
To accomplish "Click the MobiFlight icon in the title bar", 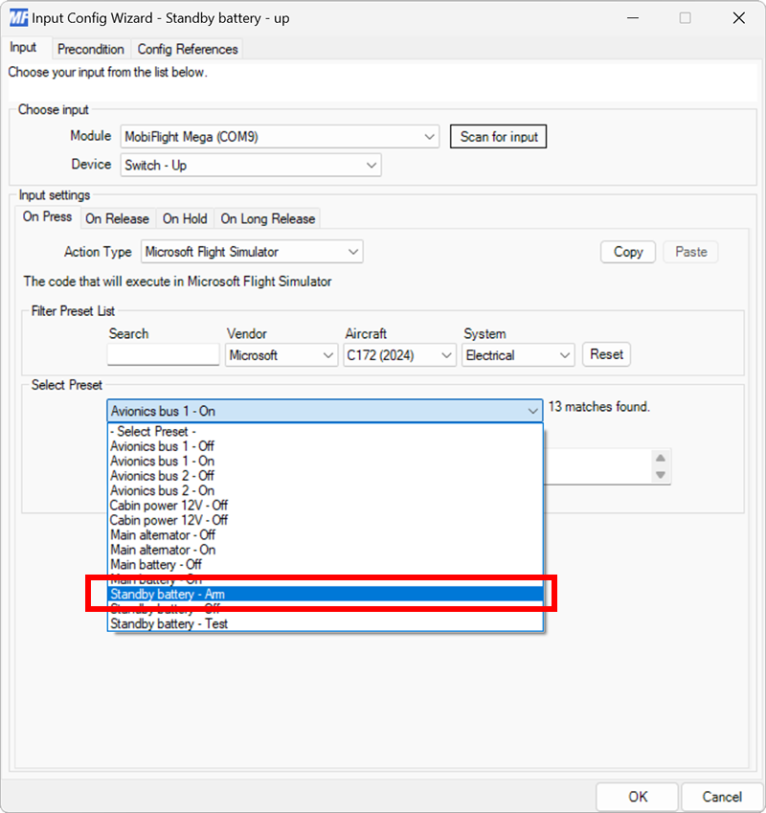I will (17, 17).
